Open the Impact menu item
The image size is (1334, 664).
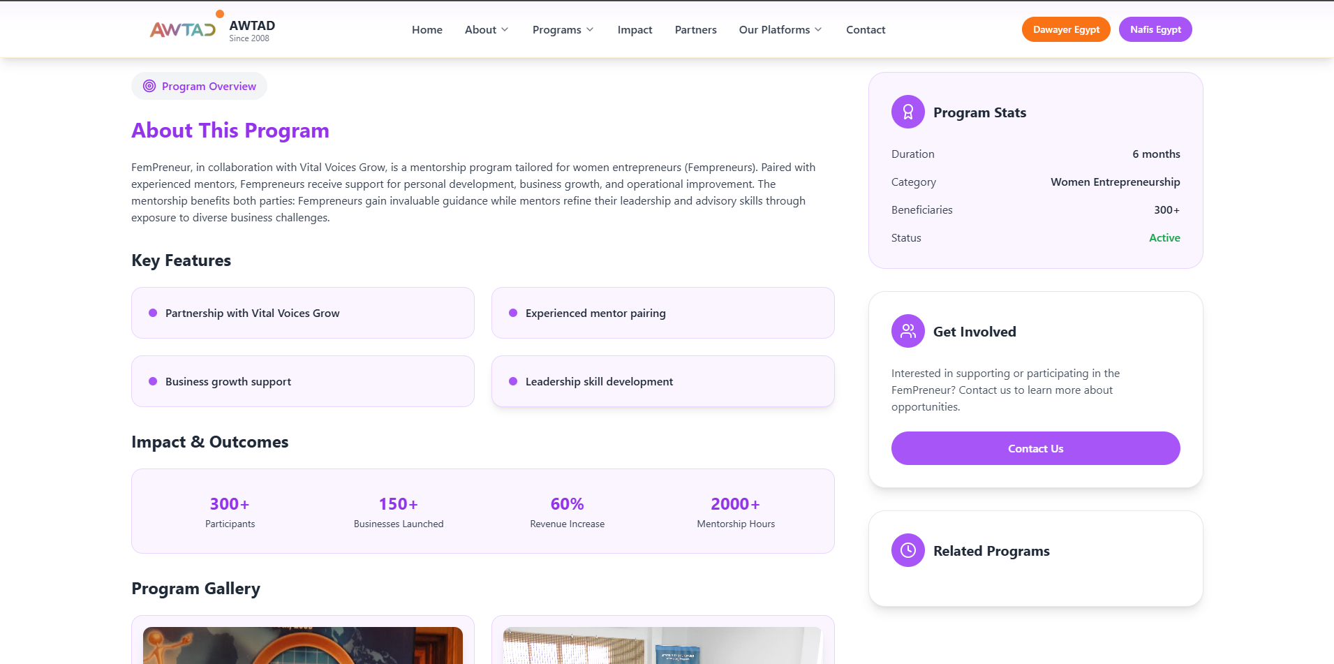coord(635,29)
